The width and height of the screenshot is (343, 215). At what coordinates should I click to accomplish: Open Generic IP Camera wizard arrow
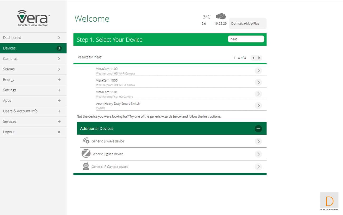pyautogui.click(x=258, y=167)
